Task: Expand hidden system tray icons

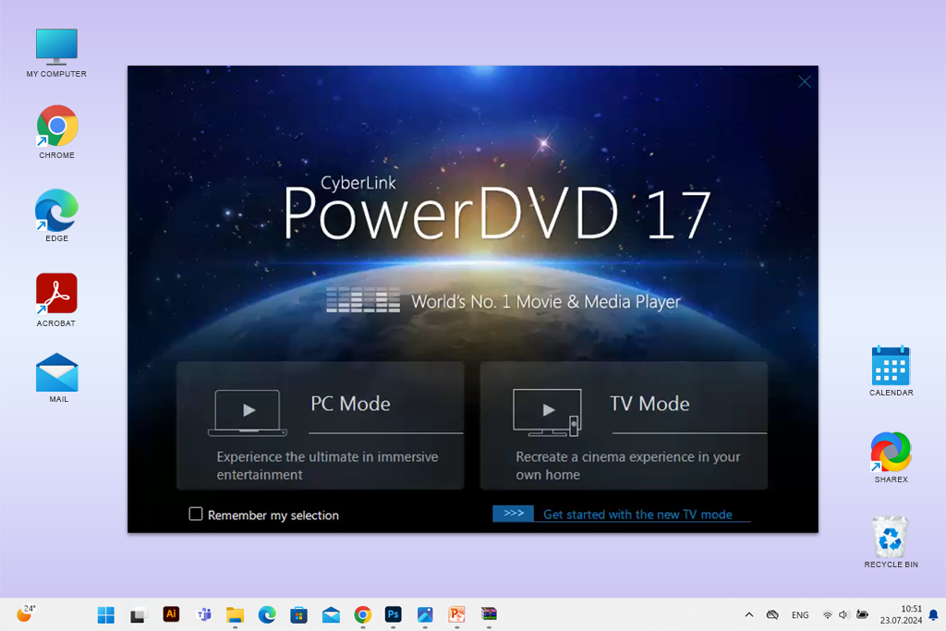Action: (x=748, y=614)
